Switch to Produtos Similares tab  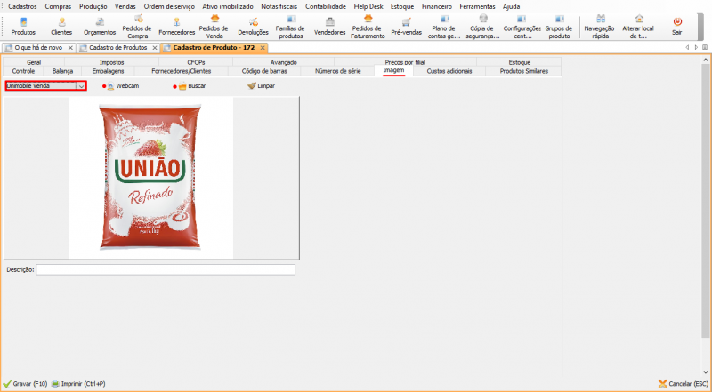pyautogui.click(x=524, y=71)
